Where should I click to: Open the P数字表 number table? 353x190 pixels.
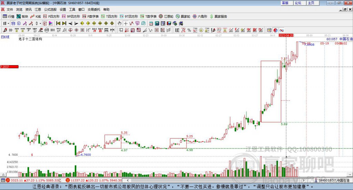[91, 17]
